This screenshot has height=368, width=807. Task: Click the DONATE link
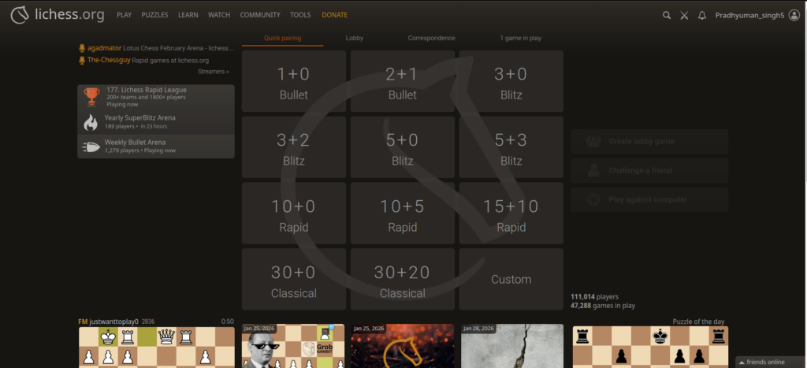coord(334,15)
